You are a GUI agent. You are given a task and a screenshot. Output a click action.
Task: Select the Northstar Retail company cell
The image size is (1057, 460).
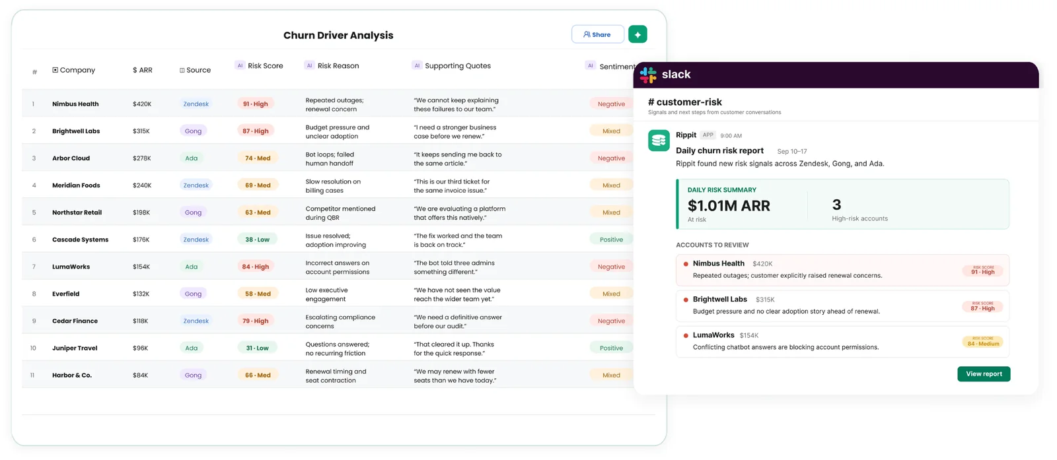[77, 213]
